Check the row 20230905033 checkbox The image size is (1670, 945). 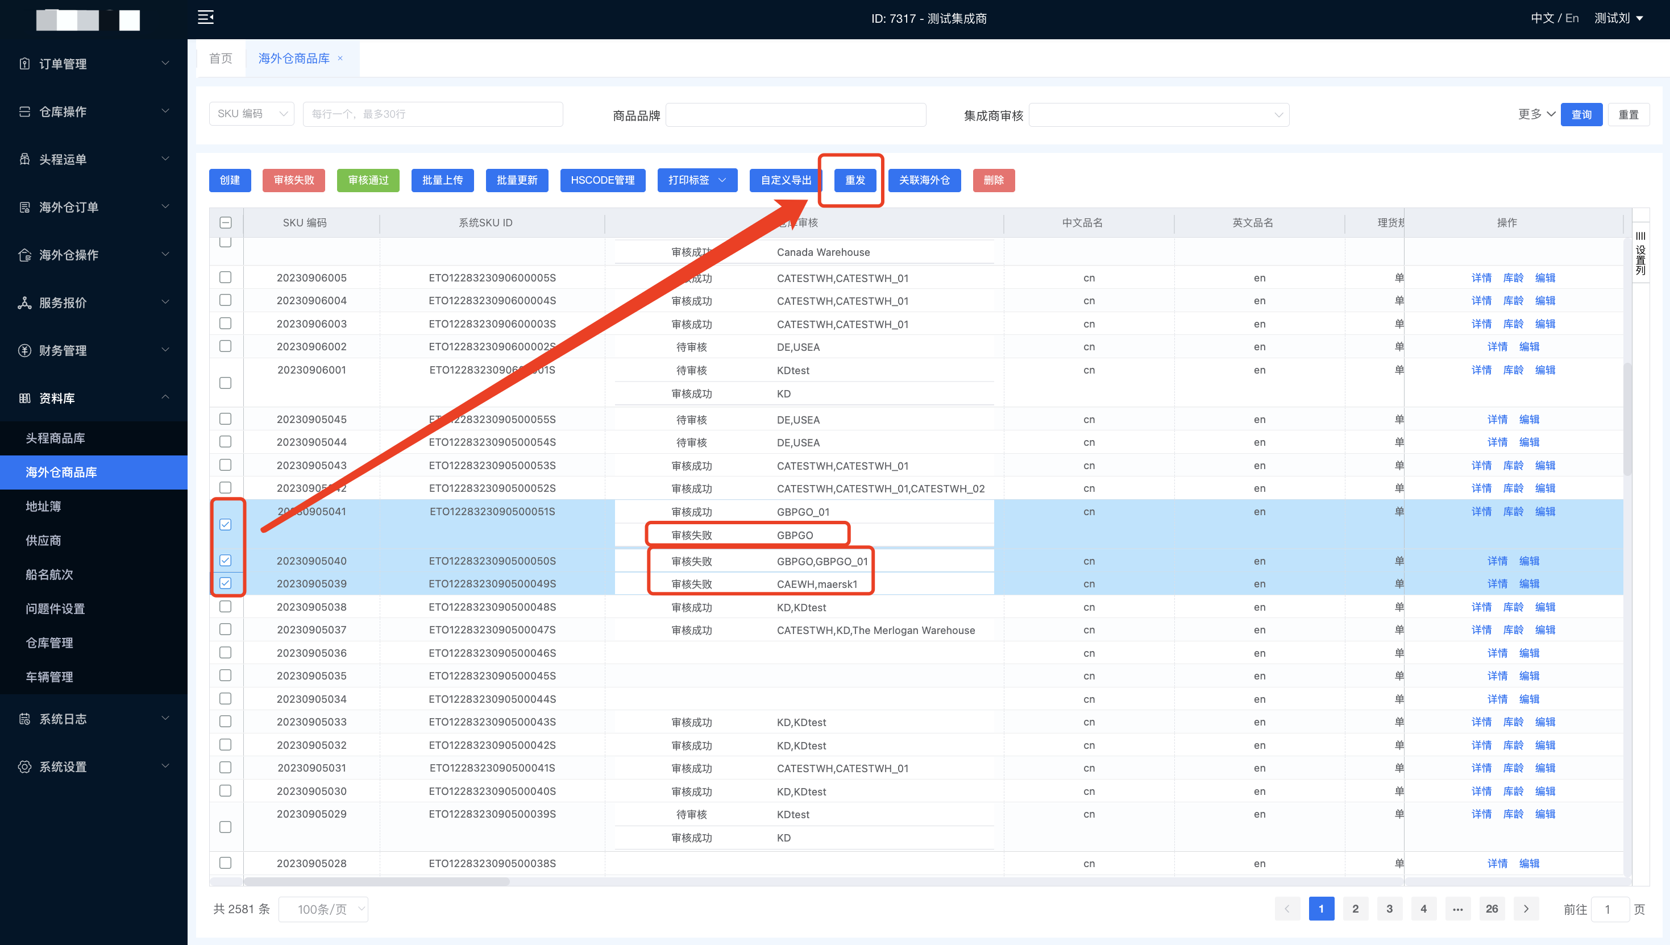pos(225,721)
